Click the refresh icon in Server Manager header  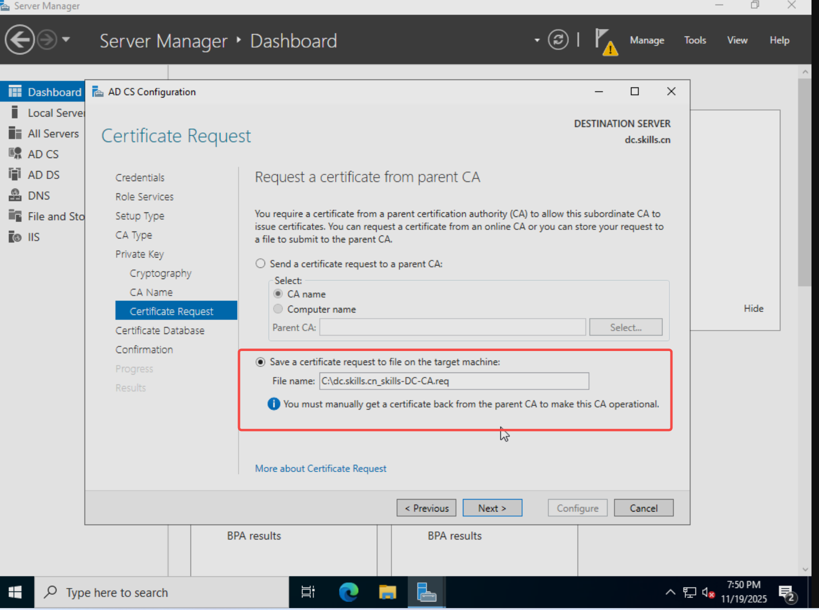tap(558, 39)
